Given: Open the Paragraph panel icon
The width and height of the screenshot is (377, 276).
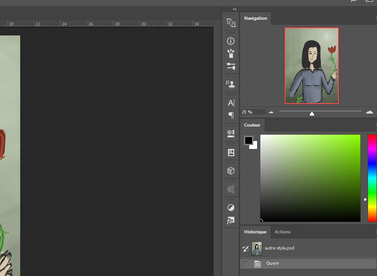Looking at the screenshot, I should (231, 115).
